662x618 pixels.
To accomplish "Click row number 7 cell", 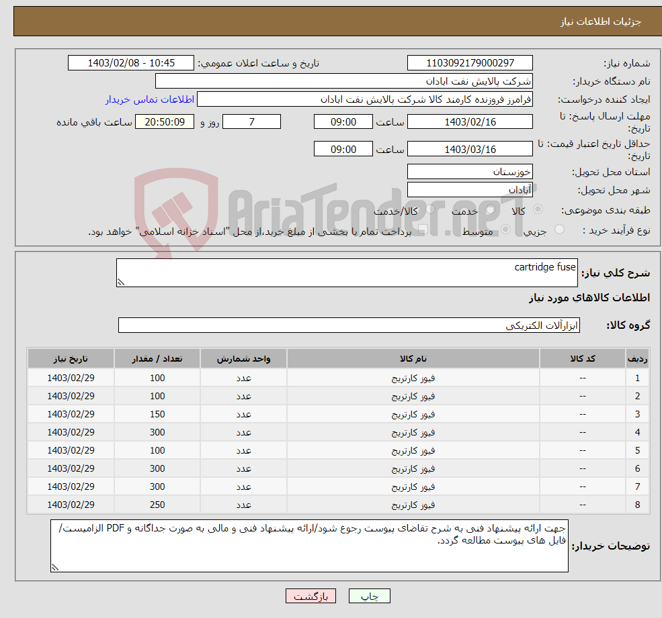I will click(638, 487).
